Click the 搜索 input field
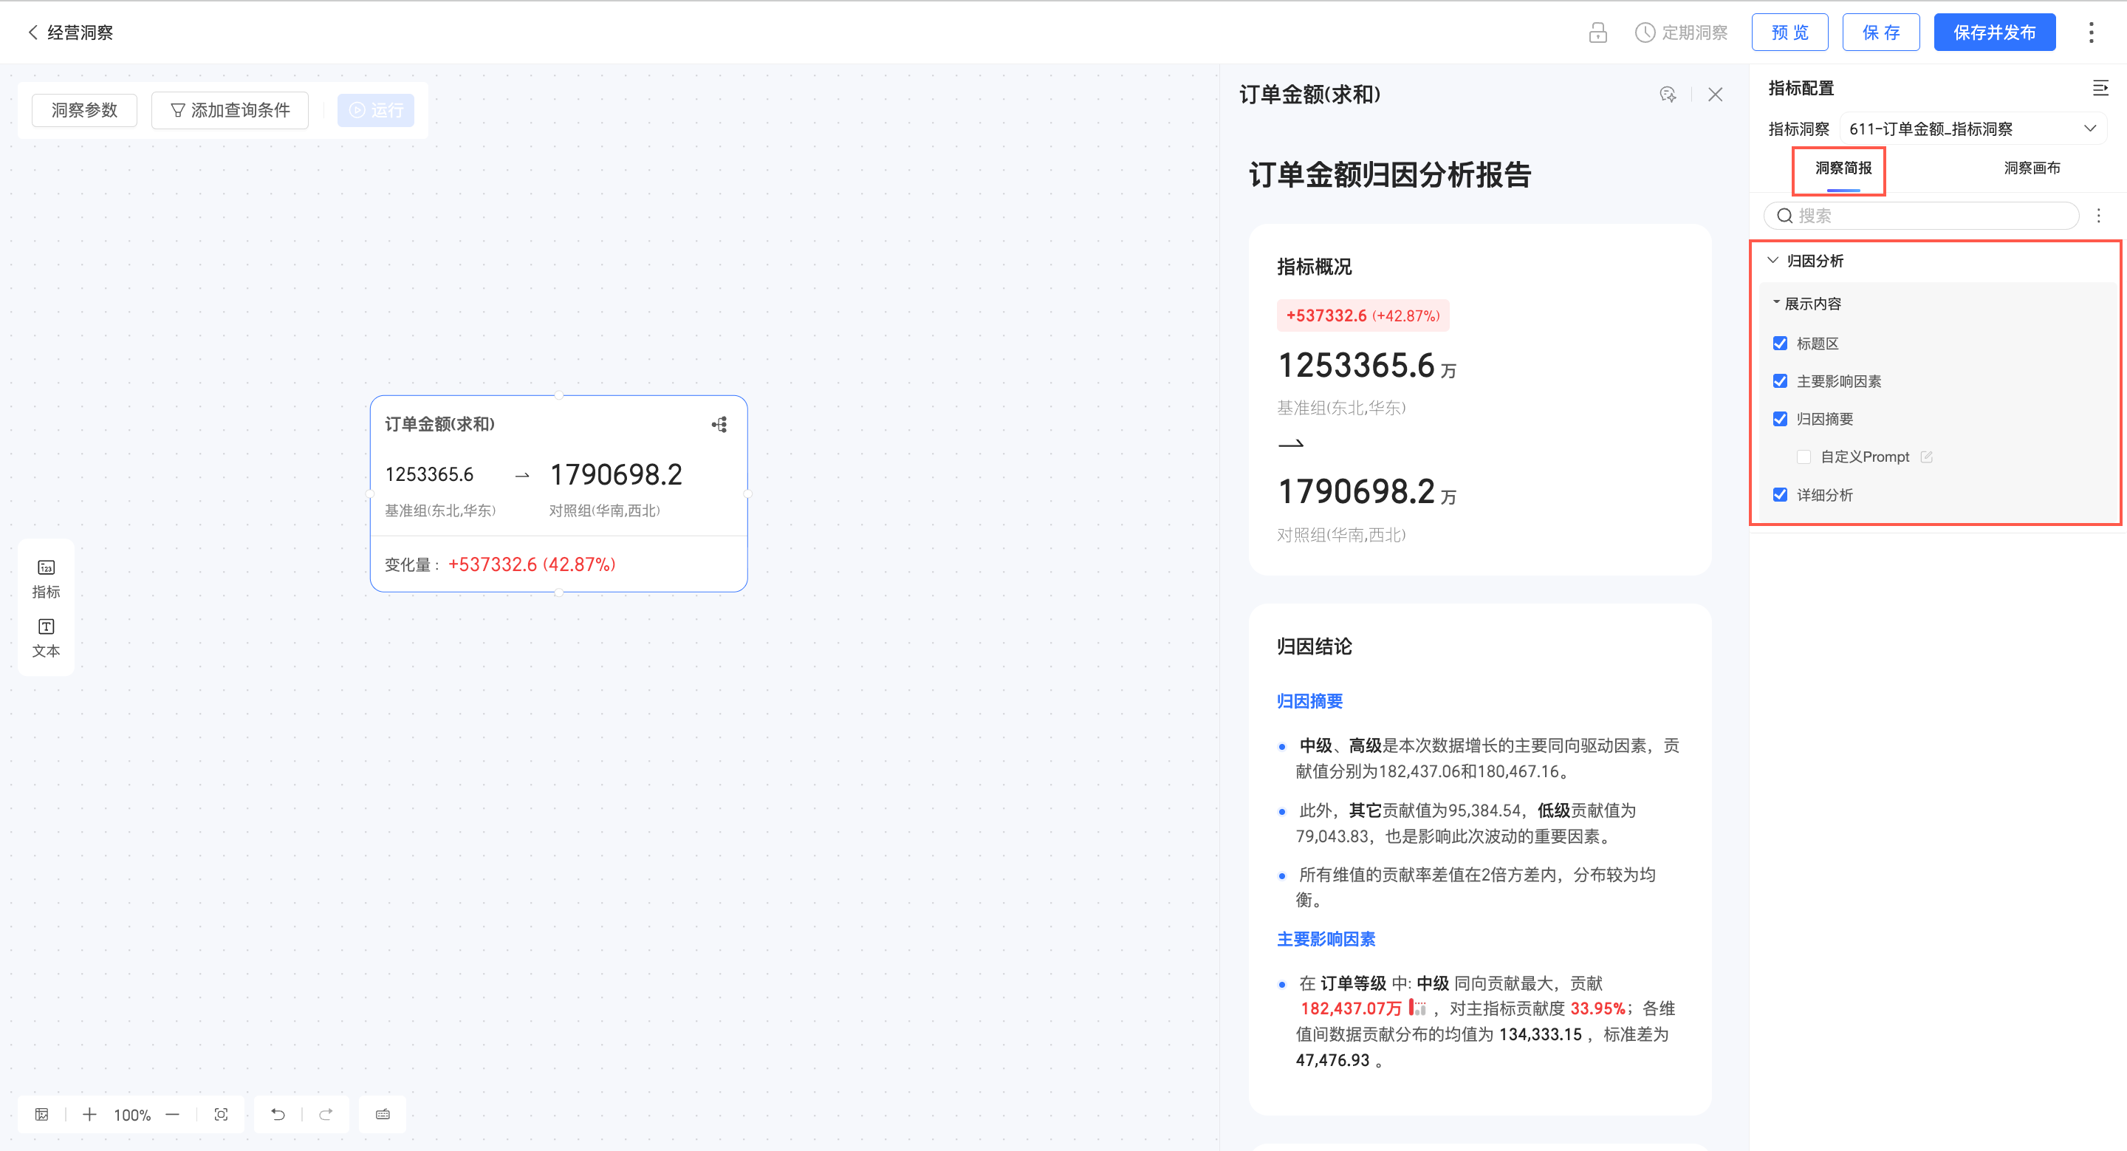Screen dimensions: 2127x1151 (x=1924, y=216)
